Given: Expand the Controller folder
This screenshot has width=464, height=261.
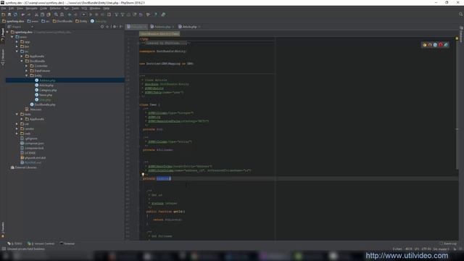Looking at the screenshot, I should point(27,66).
